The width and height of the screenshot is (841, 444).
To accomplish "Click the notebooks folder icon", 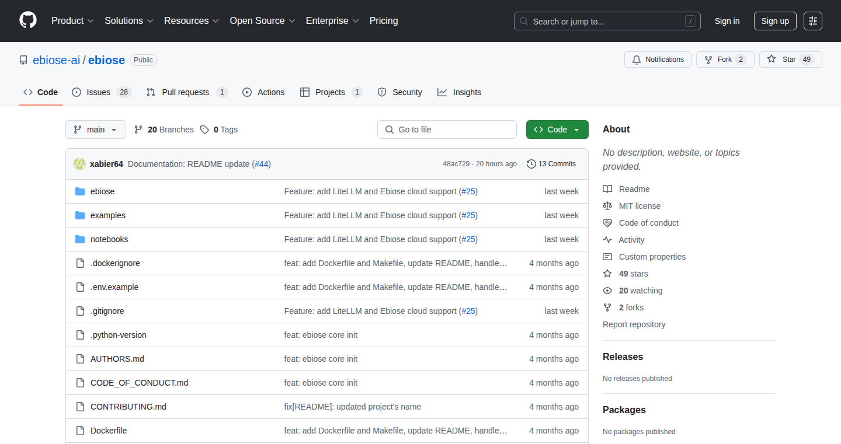I will click(80, 239).
